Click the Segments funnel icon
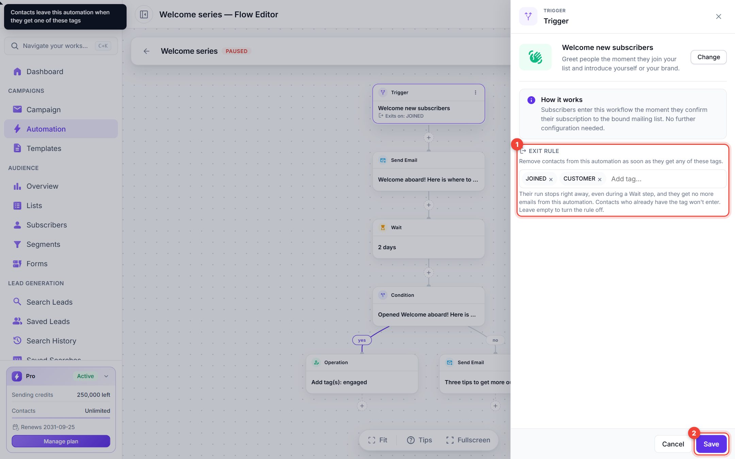The width and height of the screenshot is (735, 459). click(17, 244)
